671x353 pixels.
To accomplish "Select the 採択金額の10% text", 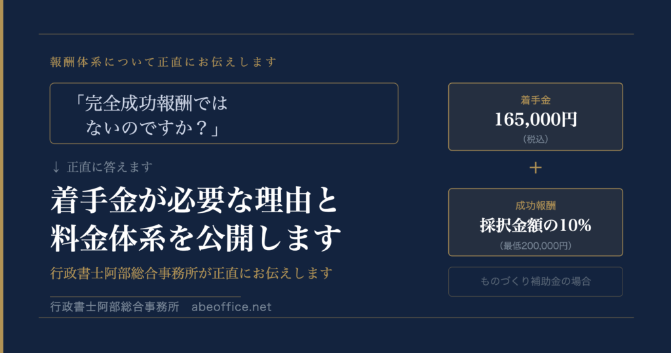I will click(x=535, y=225).
